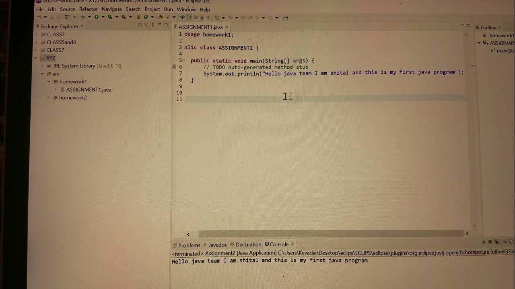Click the task marker on line 6

click(174, 67)
